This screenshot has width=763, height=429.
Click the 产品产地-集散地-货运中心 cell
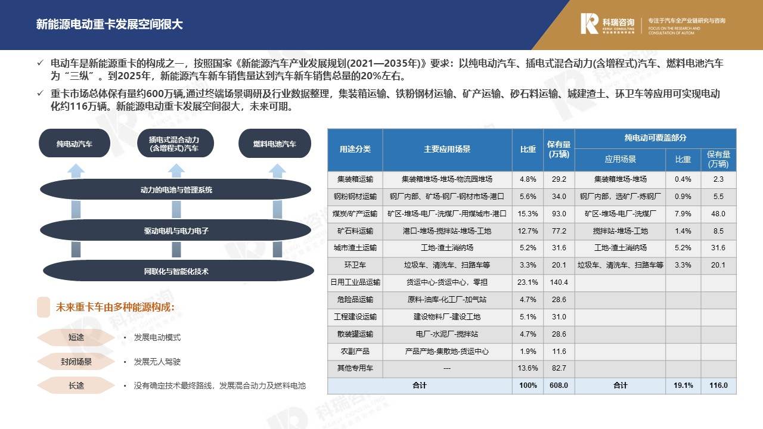447,351
